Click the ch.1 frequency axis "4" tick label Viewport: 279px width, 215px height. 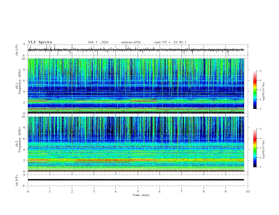(x=24, y=92)
